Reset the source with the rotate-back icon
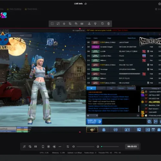161x161 pixels. pyautogui.click(x=102, y=24)
